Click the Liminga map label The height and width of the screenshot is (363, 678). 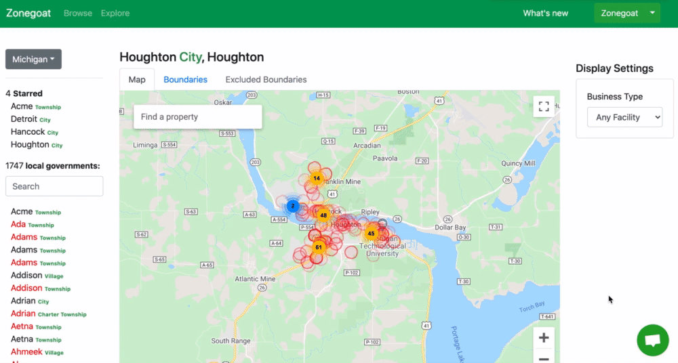(x=145, y=145)
